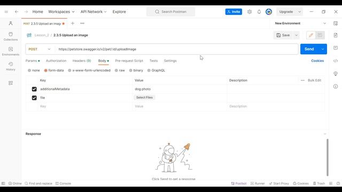The width and height of the screenshot is (342, 192).
Task: Expand the Upgrade dropdown arrow
Action: pyautogui.click(x=300, y=12)
